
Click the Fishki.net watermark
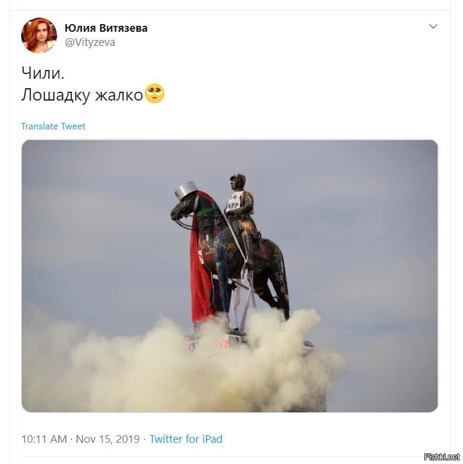click(x=442, y=456)
